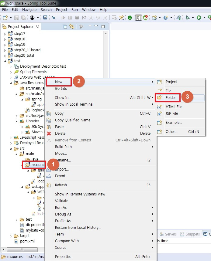The width and height of the screenshot is (211, 261).
Task: Open the dropdown arrow next to the New icon
Action: coord(11,18)
